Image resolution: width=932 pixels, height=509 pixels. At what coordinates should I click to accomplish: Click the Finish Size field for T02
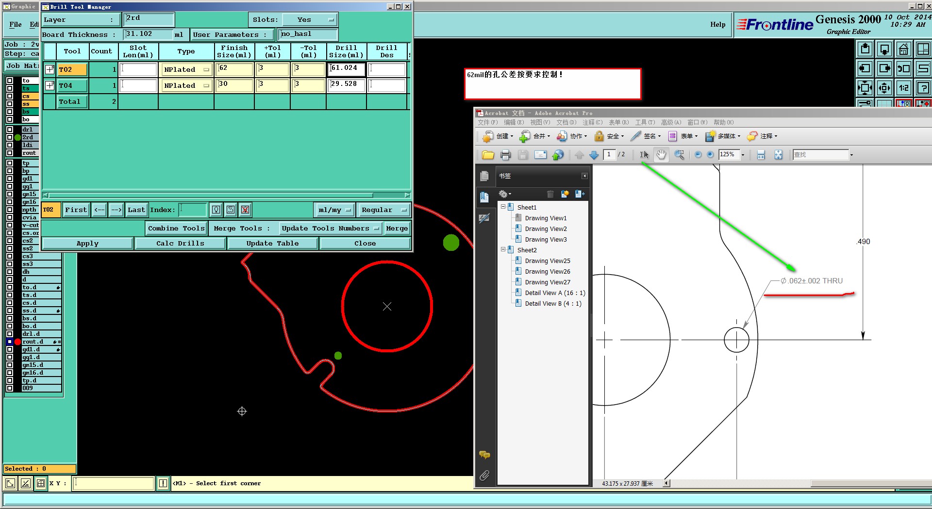pos(235,70)
